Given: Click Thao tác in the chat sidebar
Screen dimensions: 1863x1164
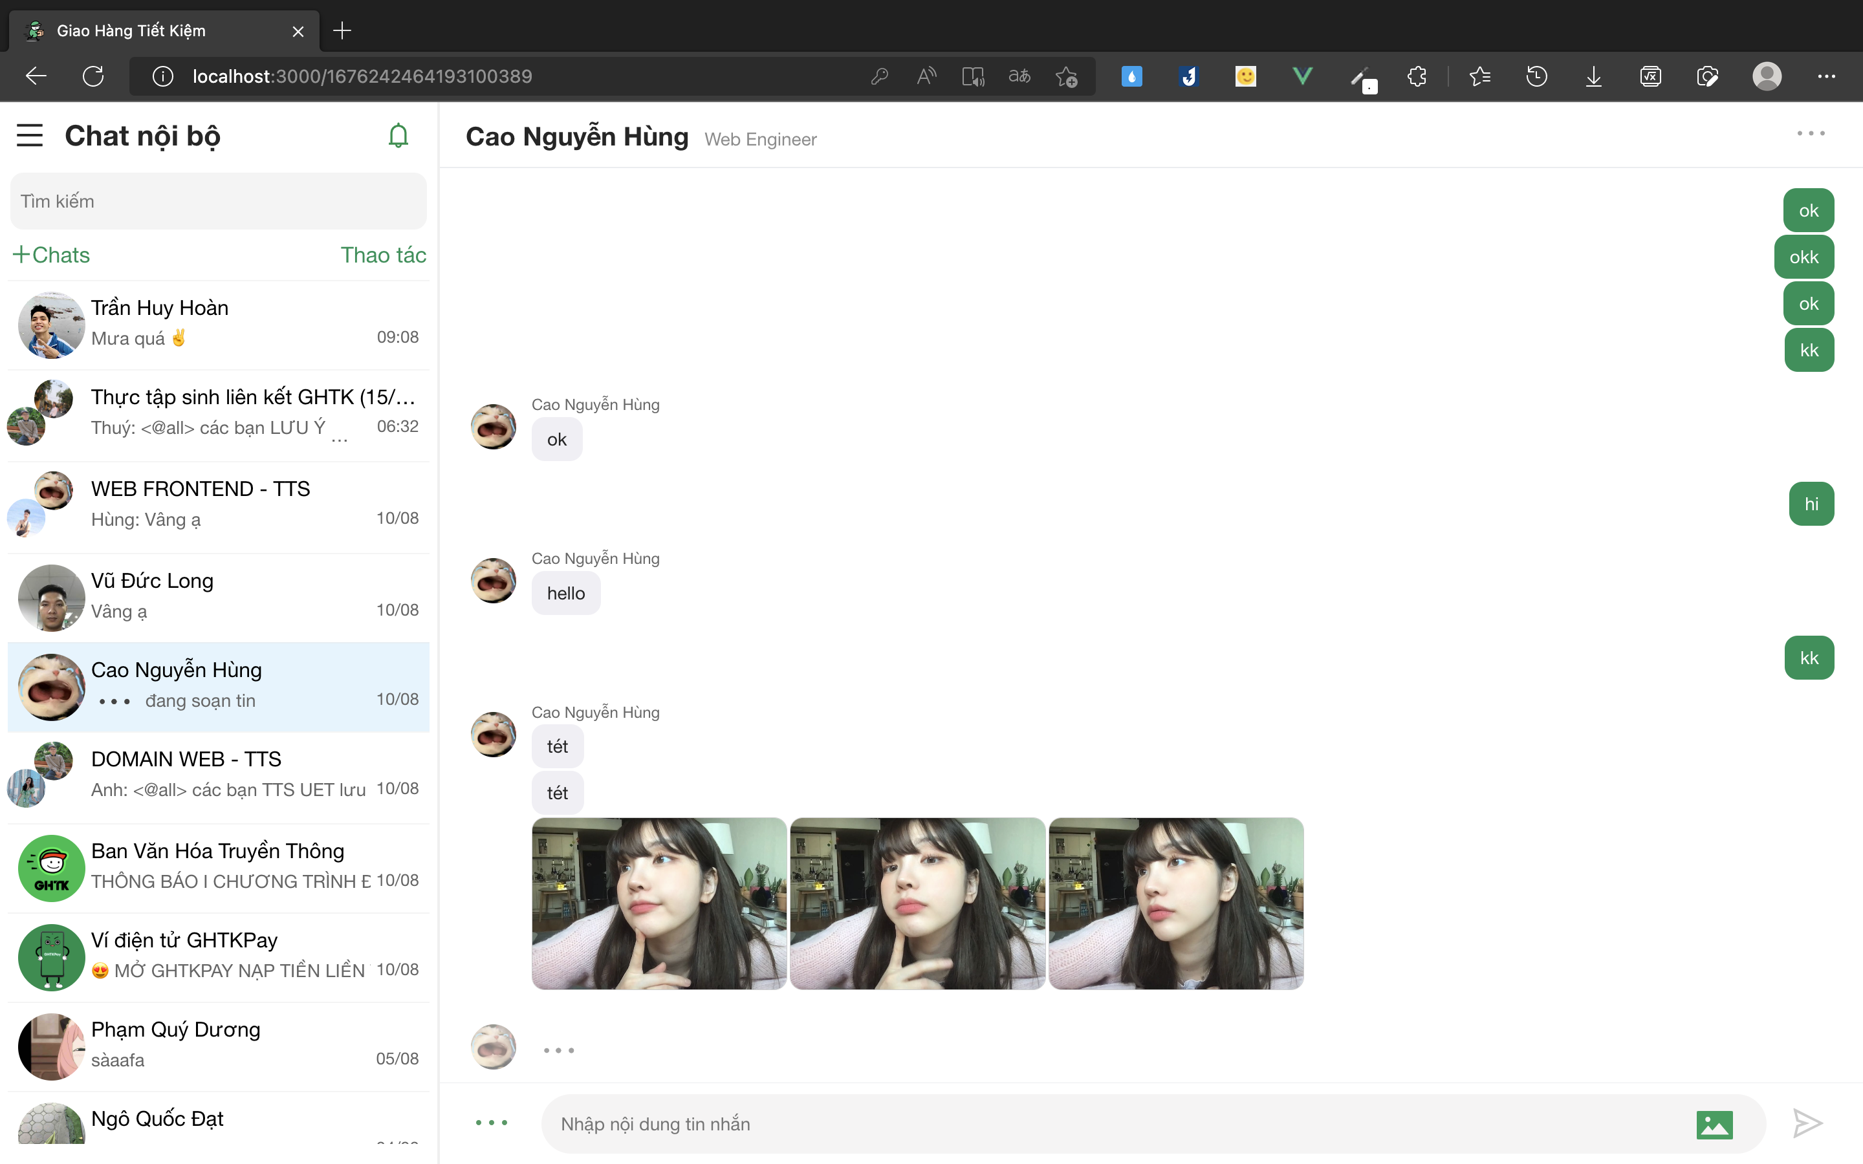Looking at the screenshot, I should pyautogui.click(x=382, y=255).
